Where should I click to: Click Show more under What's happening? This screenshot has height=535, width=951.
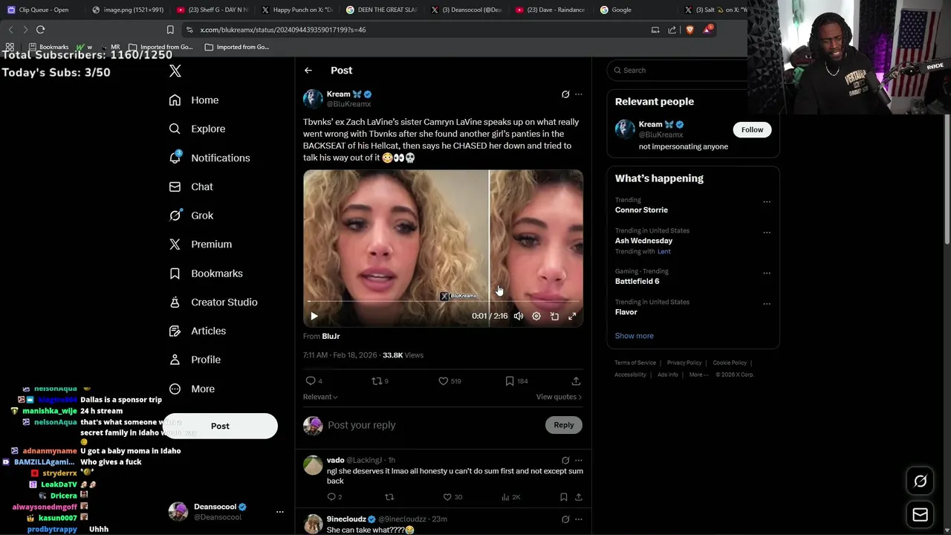point(634,336)
